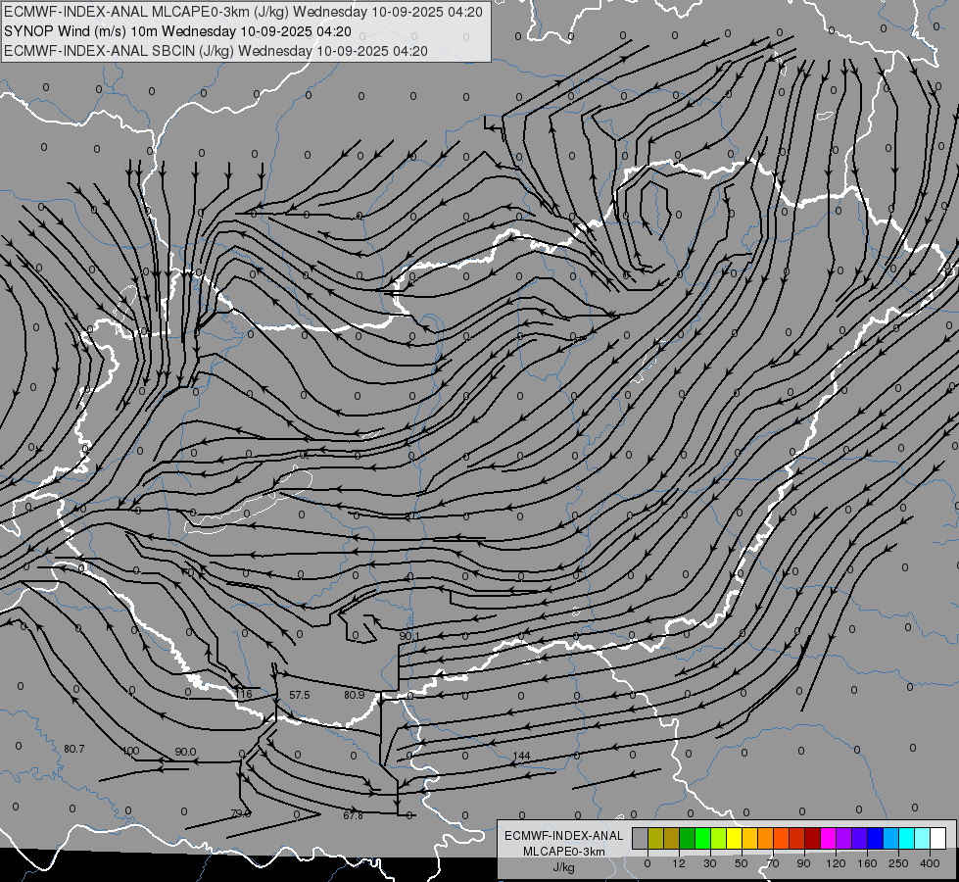959x882 pixels.
Task: Select the bright green legend swatch
Action: pos(702,838)
